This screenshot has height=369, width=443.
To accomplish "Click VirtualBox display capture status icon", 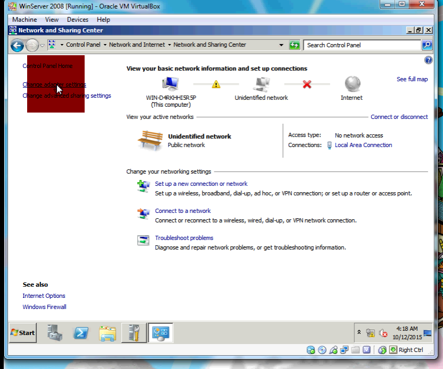I will tap(367, 350).
